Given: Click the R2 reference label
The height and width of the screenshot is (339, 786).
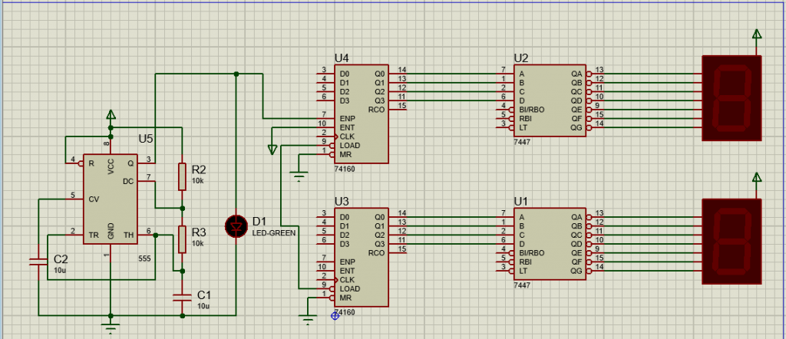Looking at the screenshot, I should 199,169.
